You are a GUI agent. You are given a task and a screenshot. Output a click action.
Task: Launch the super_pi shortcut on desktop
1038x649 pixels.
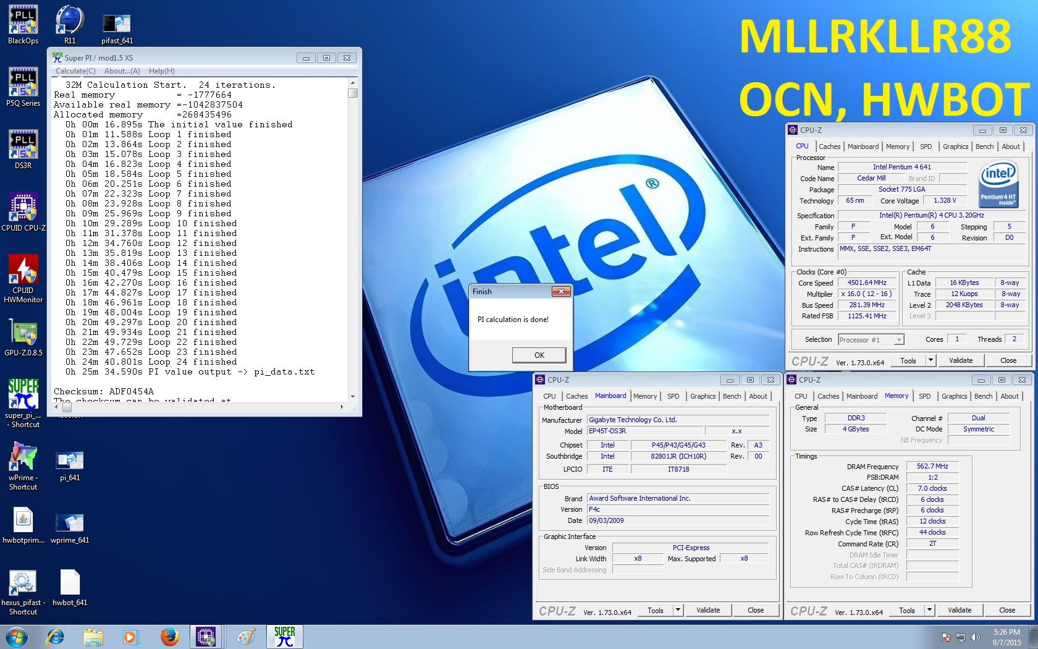(x=23, y=404)
